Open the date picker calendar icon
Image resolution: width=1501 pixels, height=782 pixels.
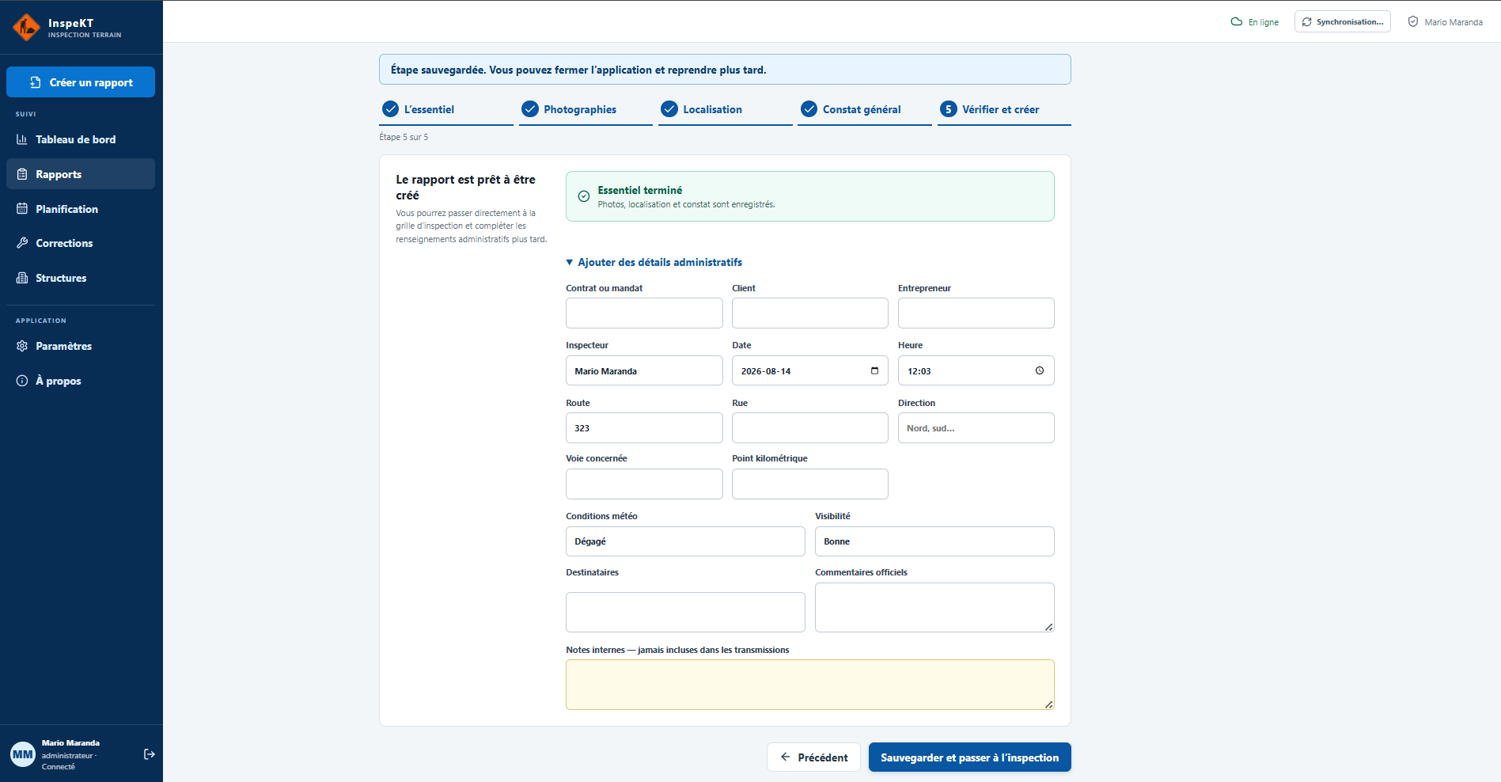coord(874,370)
